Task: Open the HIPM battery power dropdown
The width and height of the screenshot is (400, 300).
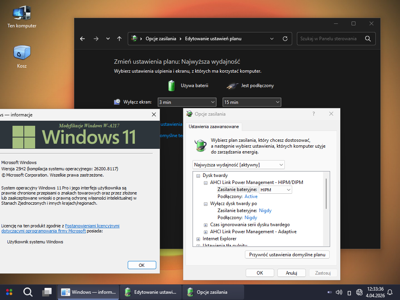Action: pos(275,189)
